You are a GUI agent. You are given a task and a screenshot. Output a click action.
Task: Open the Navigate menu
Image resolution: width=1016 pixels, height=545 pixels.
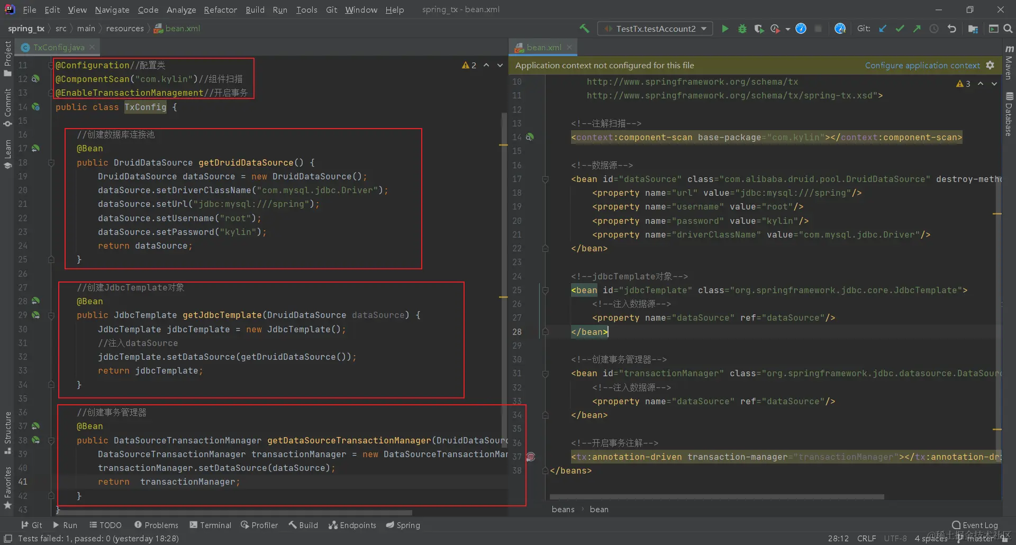pos(112,10)
